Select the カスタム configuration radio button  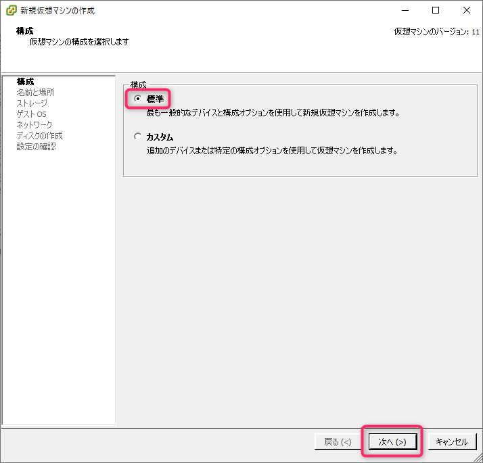pos(138,137)
